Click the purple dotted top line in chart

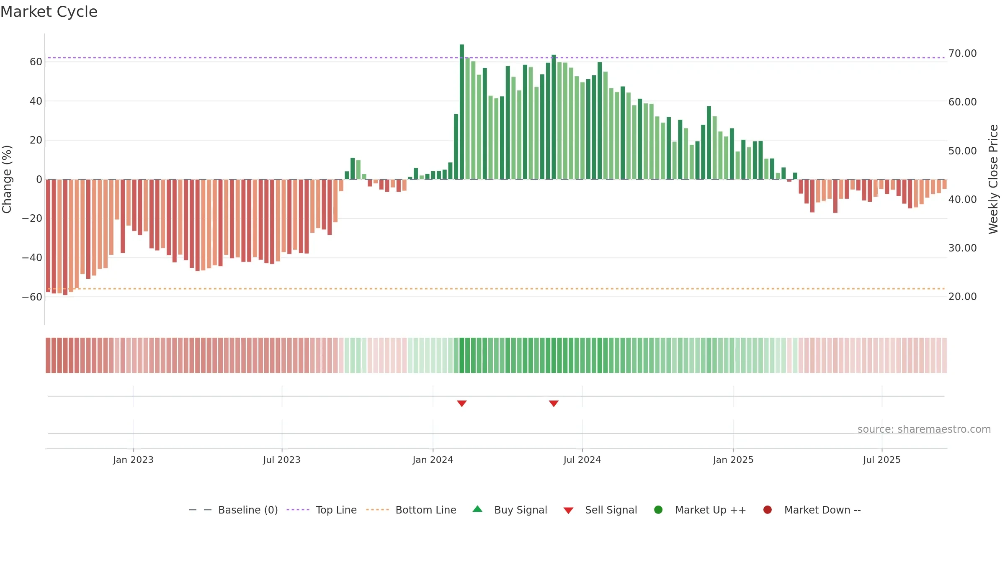pyautogui.click(x=496, y=57)
